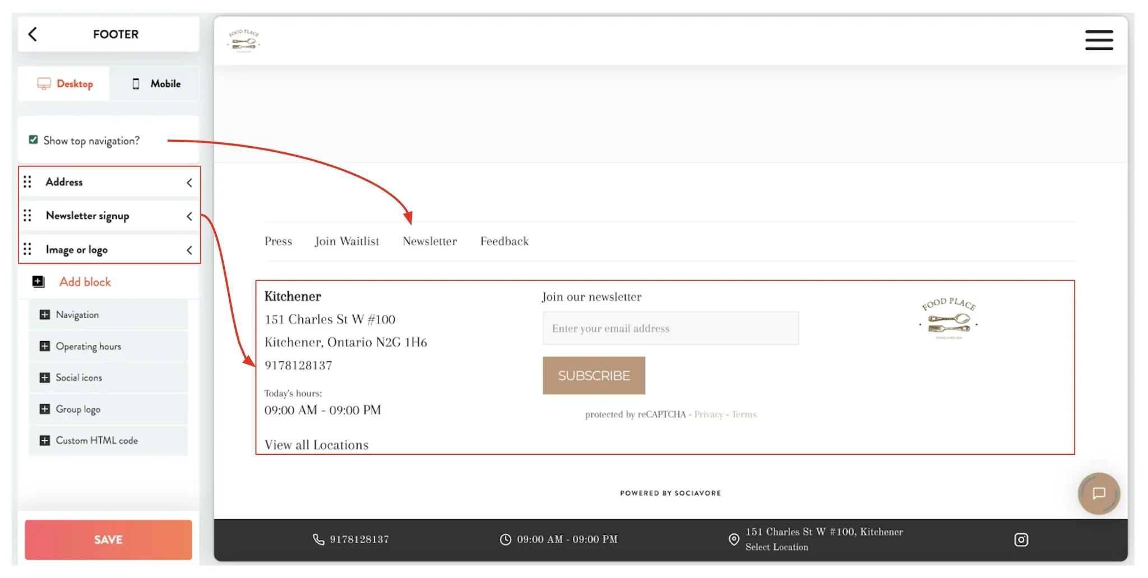Click the Food Place logo in header
The height and width of the screenshot is (578, 1148).
[244, 41]
